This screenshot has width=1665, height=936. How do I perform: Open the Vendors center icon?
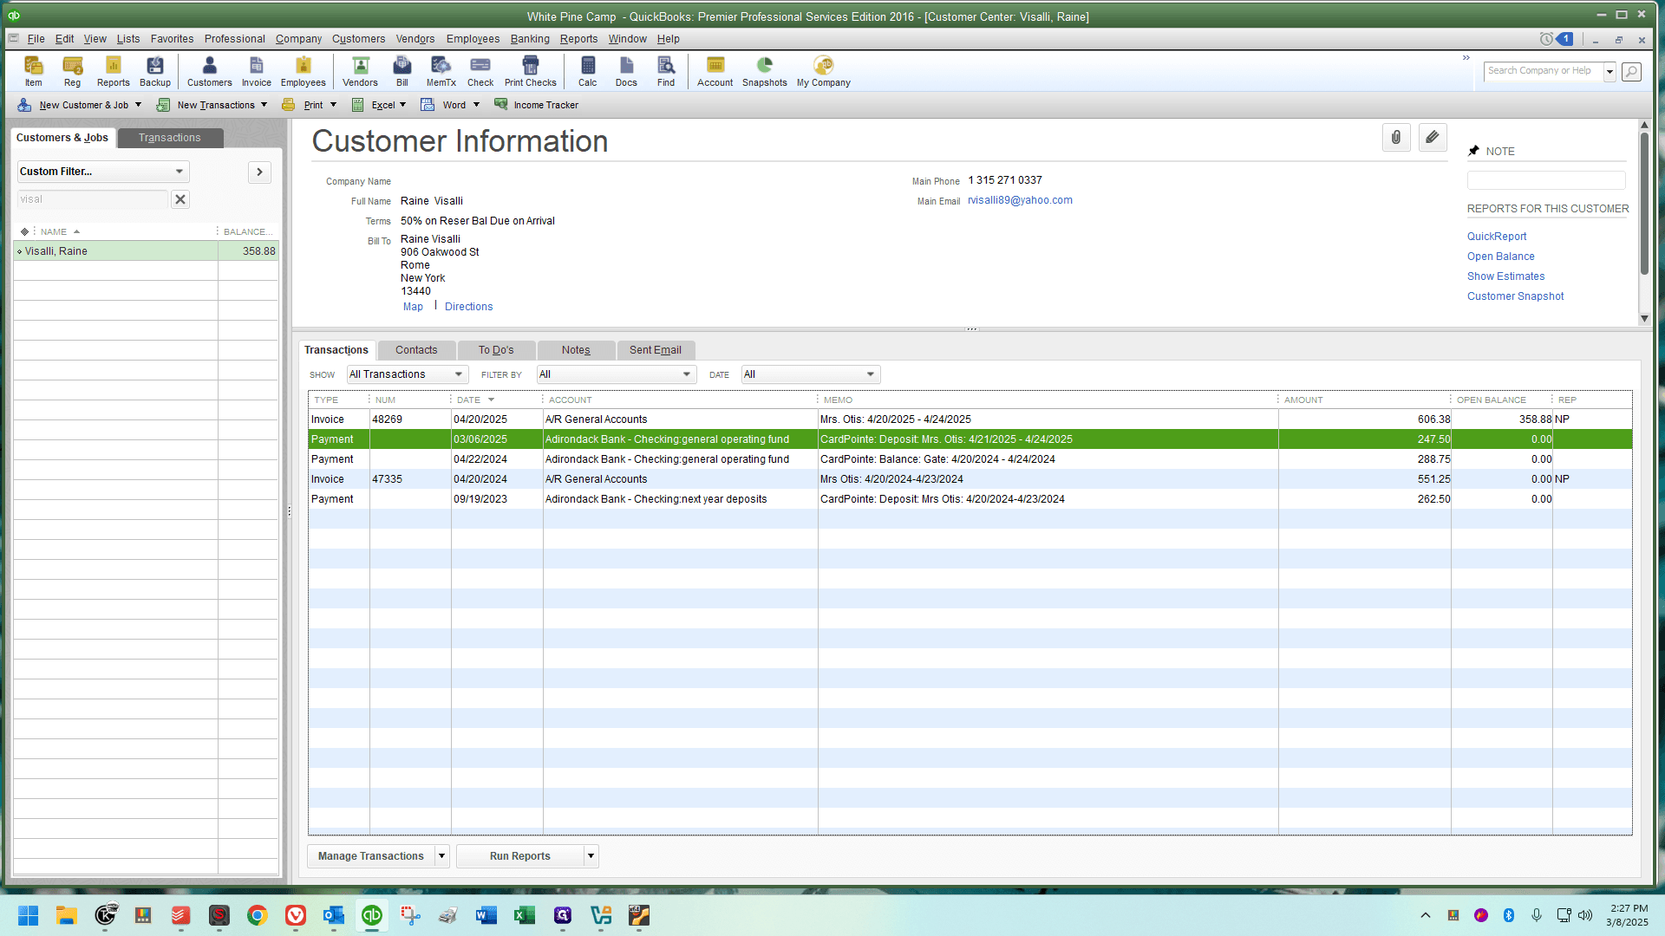[x=360, y=71]
